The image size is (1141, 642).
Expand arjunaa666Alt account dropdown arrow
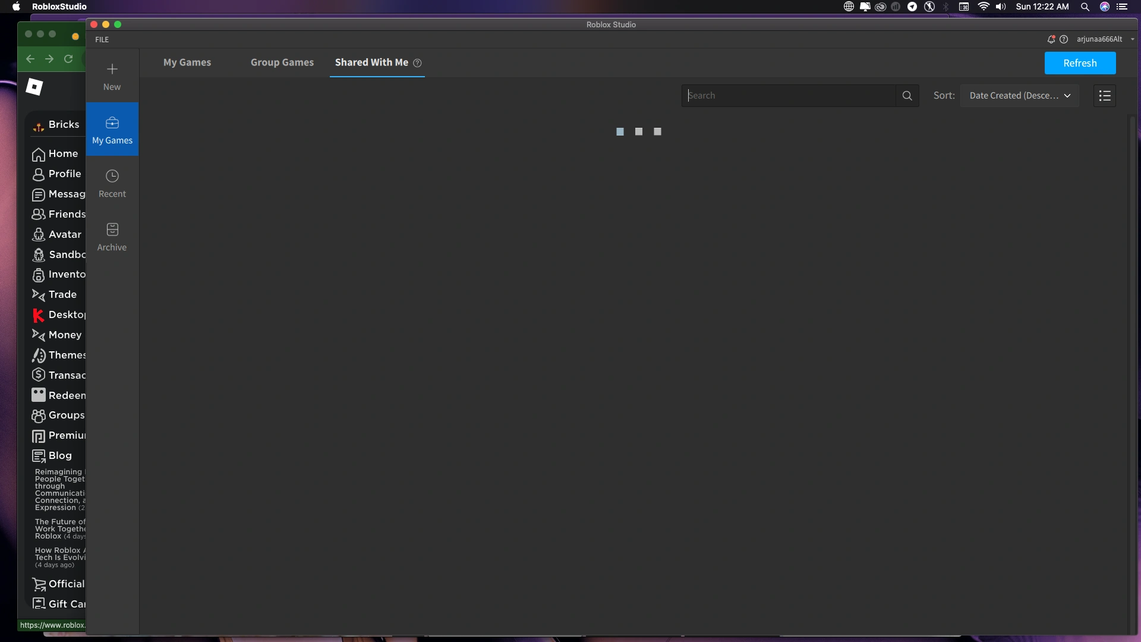[1132, 39]
